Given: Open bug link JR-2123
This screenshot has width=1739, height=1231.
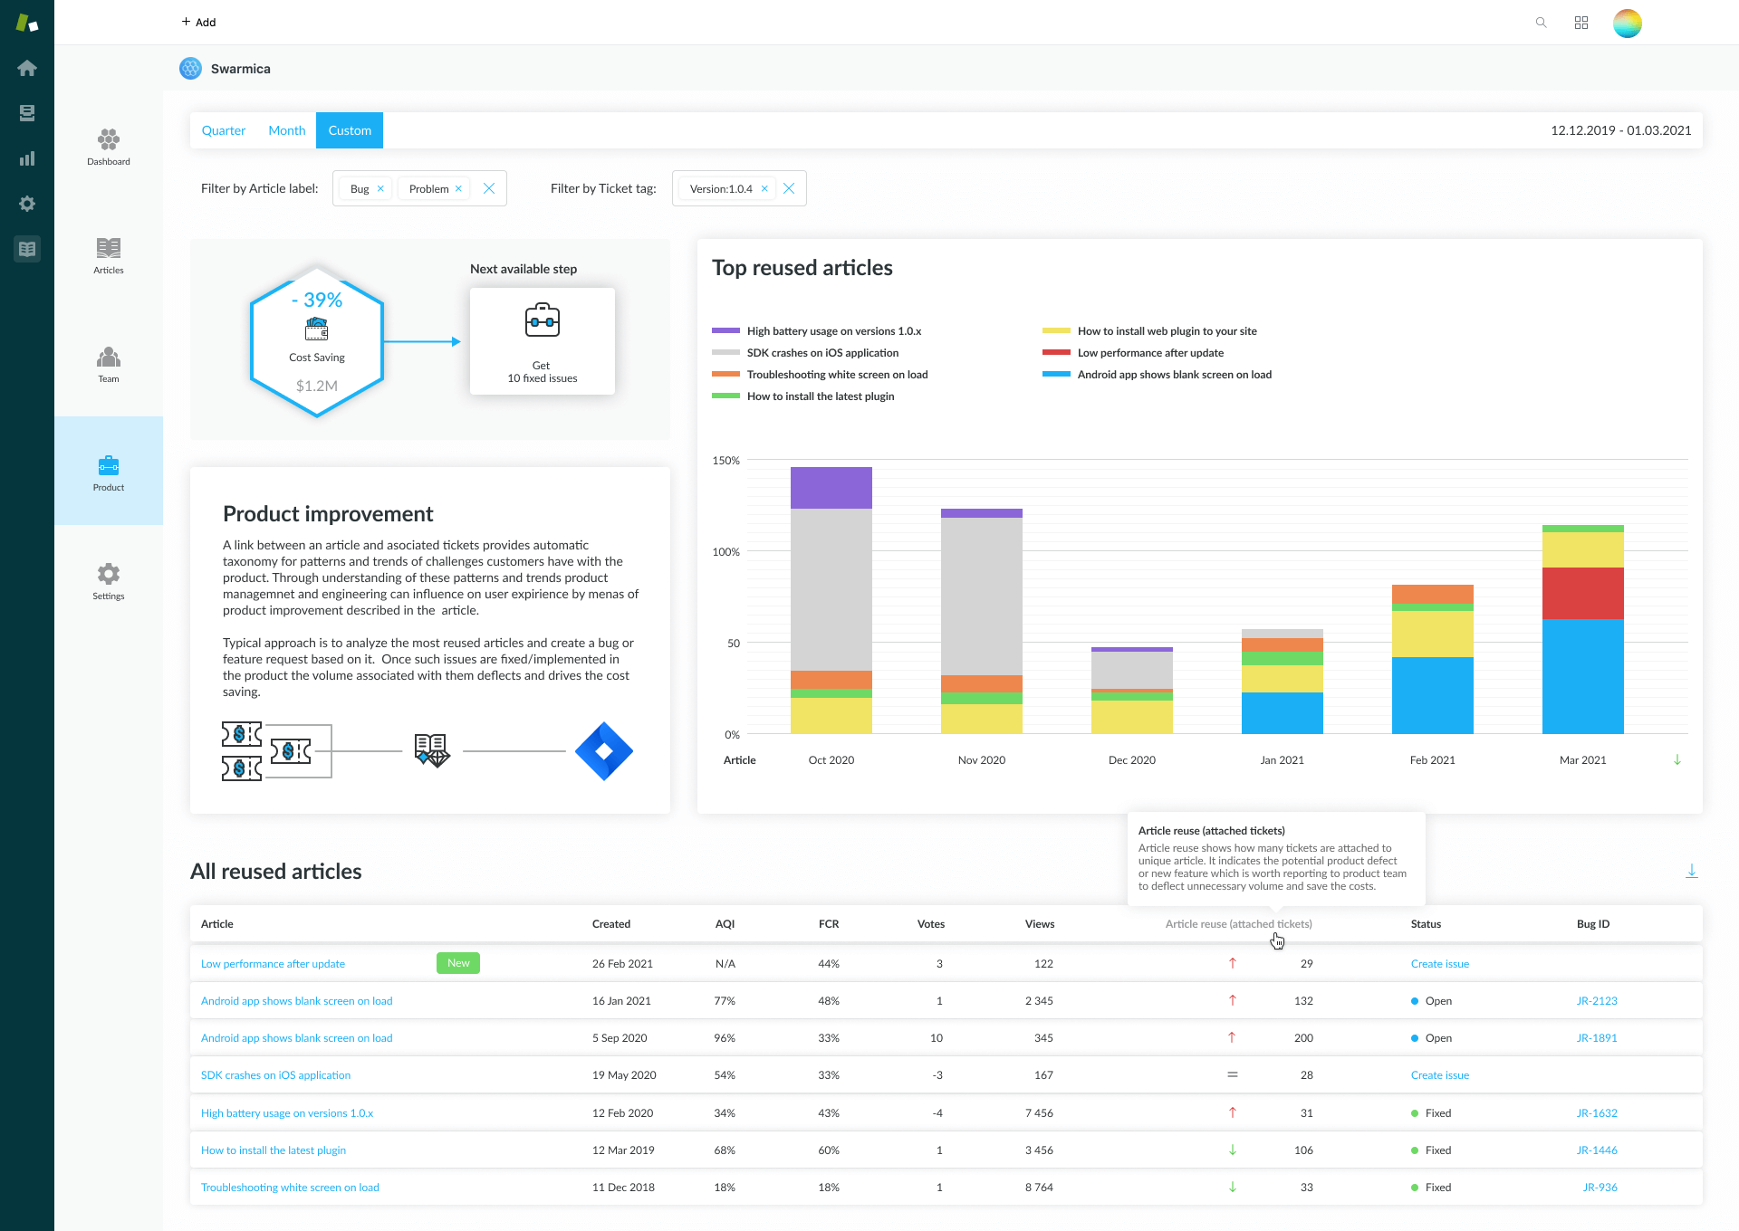Looking at the screenshot, I should point(1596,1001).
